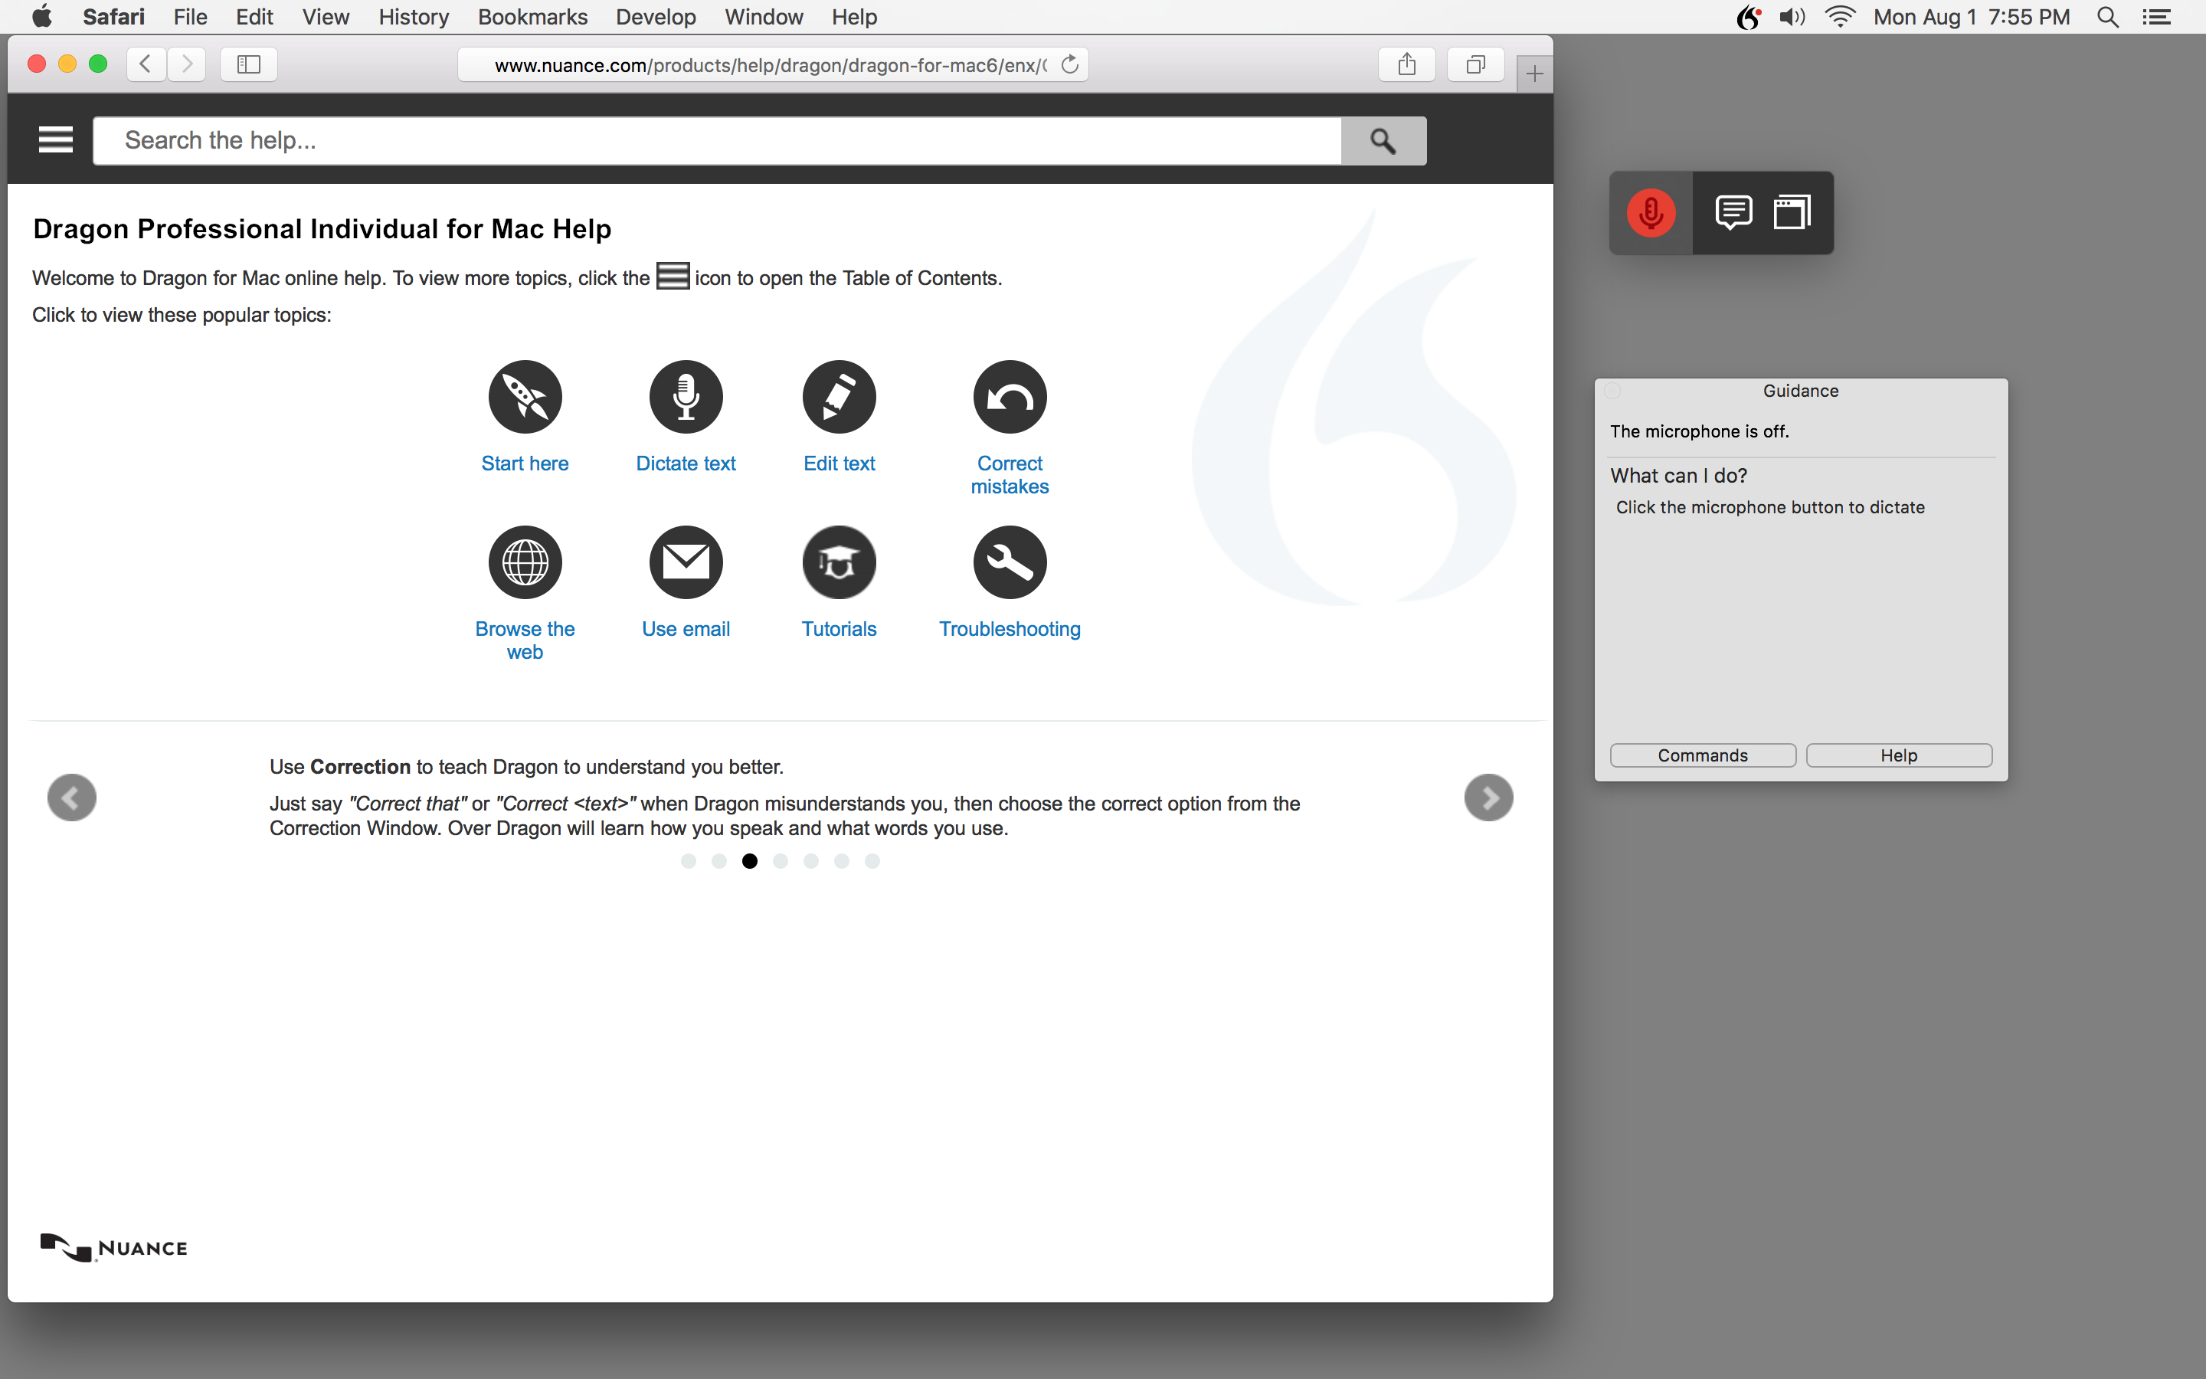Viewport: 2206px width, 1379px height.
Task: Open Correct mistakes undo-arrow icon
Action: pos(1009,397)
